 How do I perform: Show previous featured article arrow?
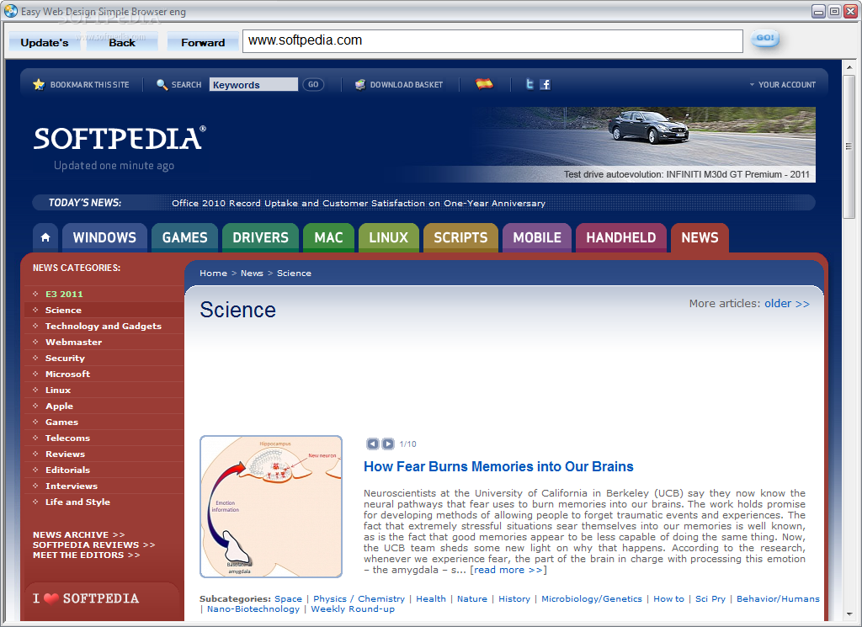(x=373, y=444)
